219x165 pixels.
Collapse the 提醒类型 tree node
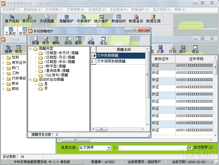(30, 49)
